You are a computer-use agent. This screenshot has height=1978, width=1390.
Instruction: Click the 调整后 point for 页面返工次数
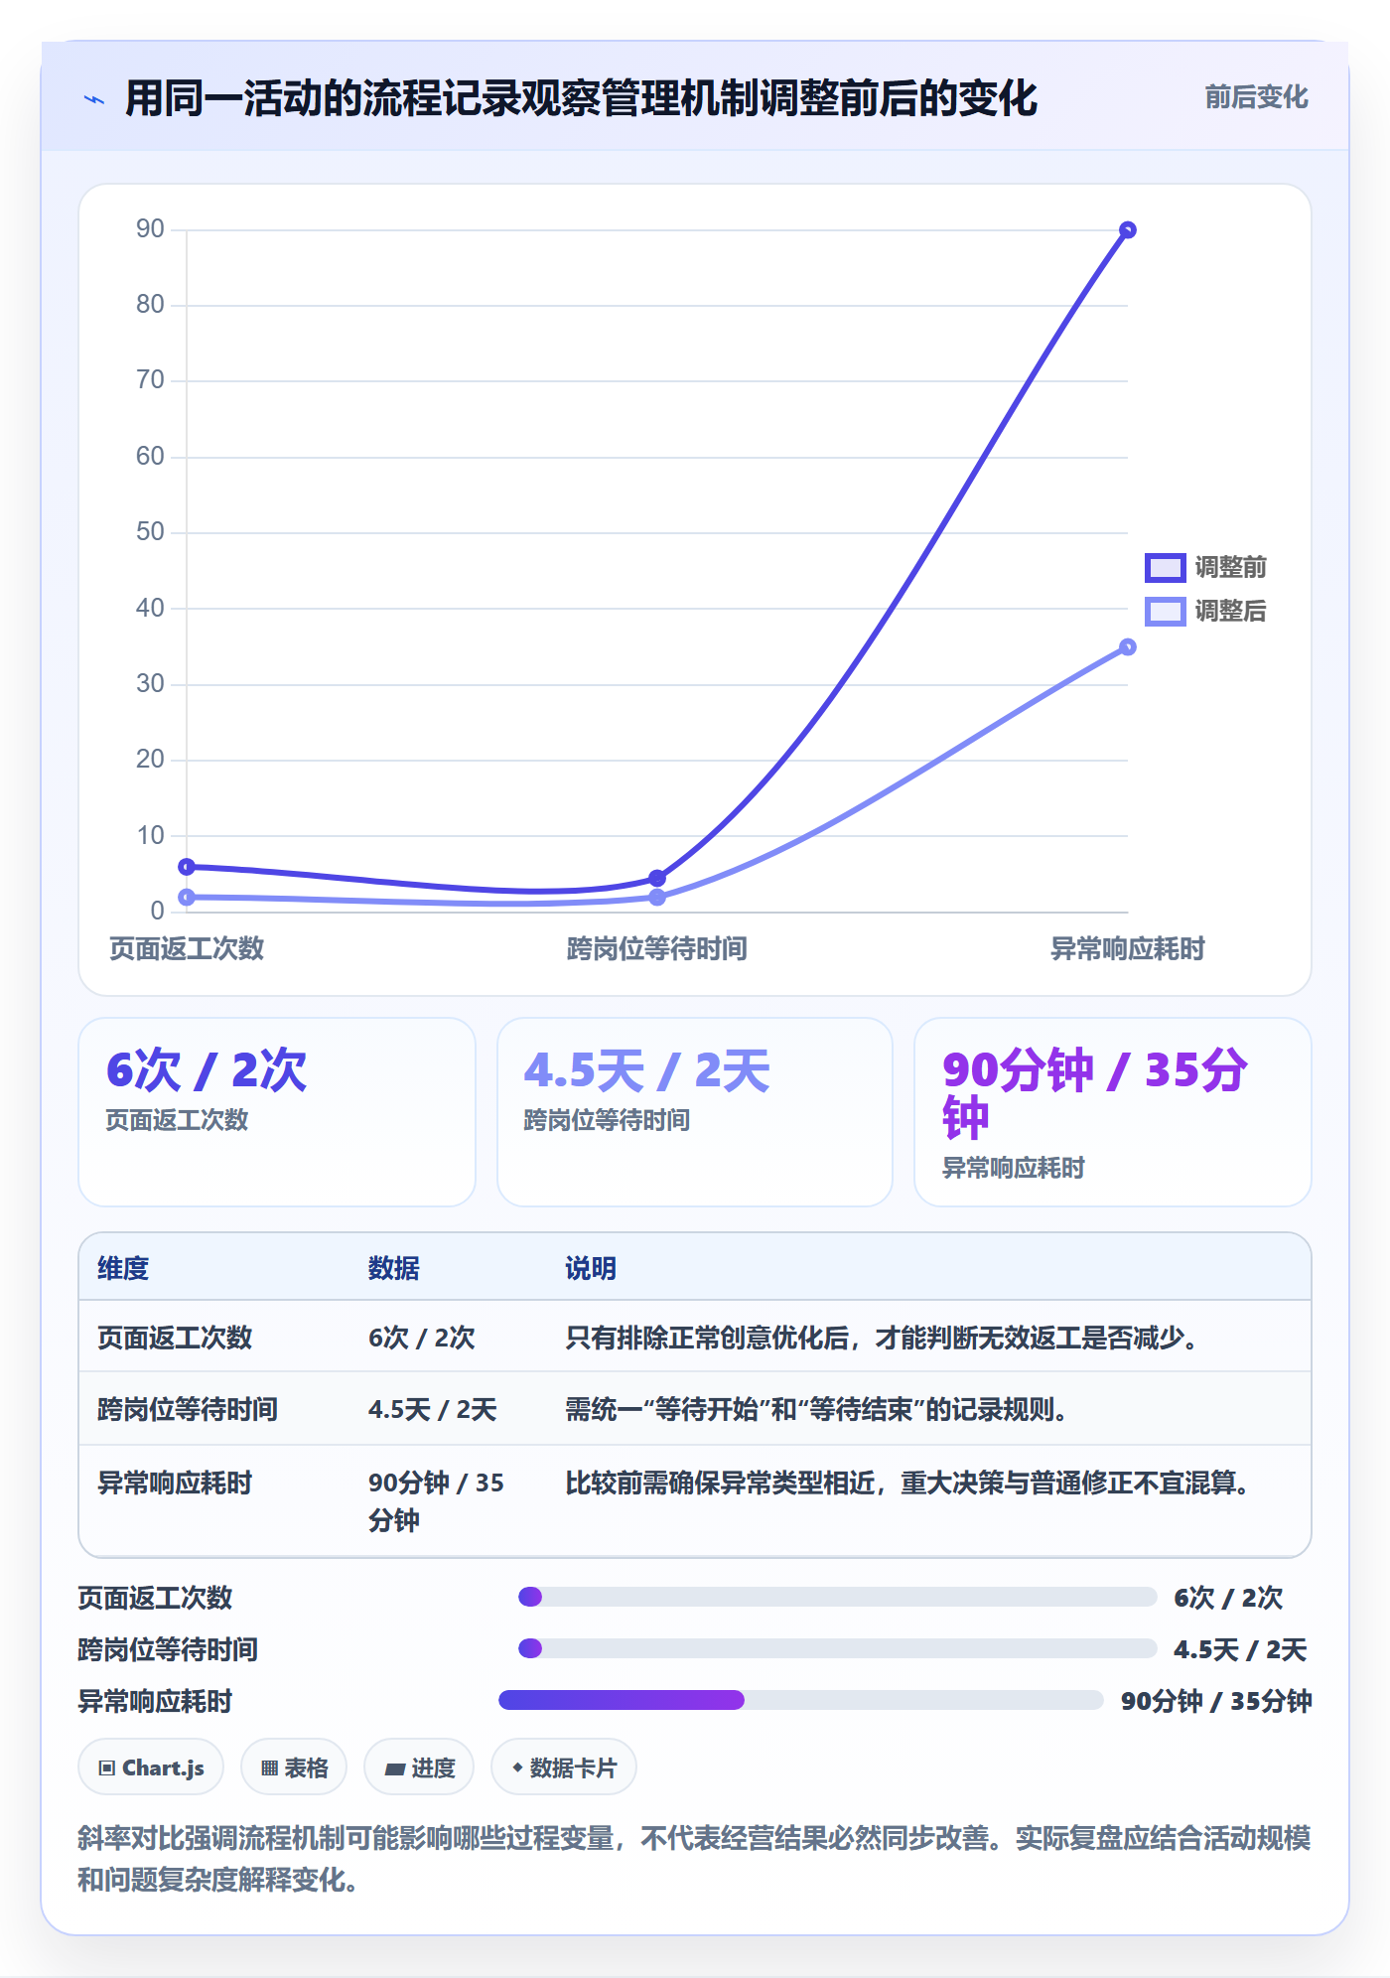(x=187, y=898)
